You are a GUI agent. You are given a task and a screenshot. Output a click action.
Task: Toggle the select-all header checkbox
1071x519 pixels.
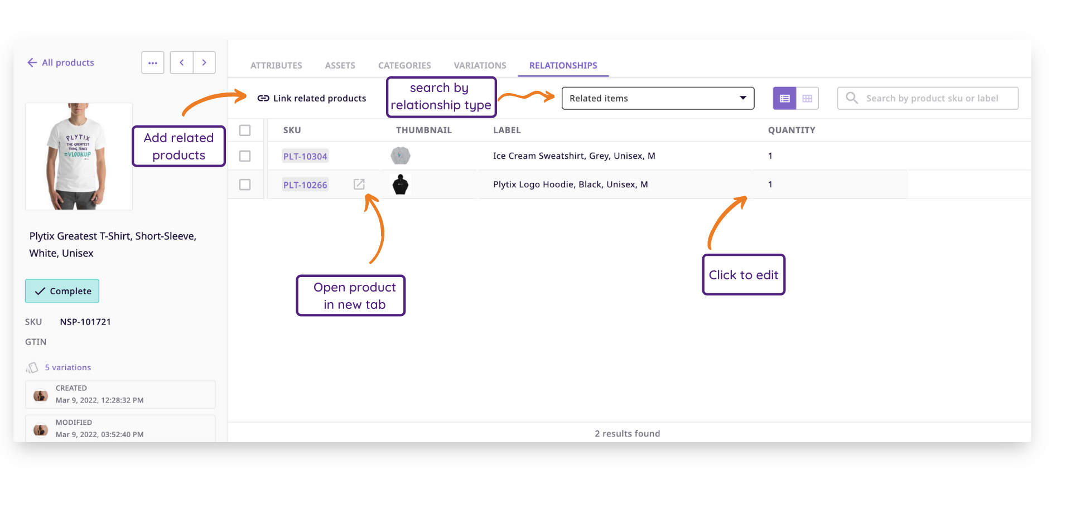pyautogui.click(x=245, y=130)
